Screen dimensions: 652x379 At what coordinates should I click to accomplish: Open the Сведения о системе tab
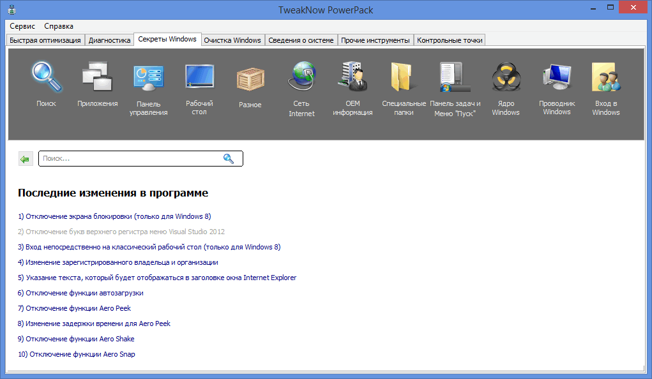(301, 40)
